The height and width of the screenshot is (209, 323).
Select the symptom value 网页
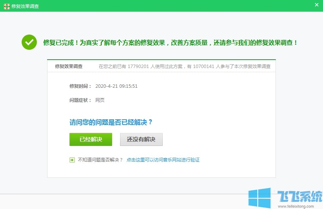coord(100,100)
